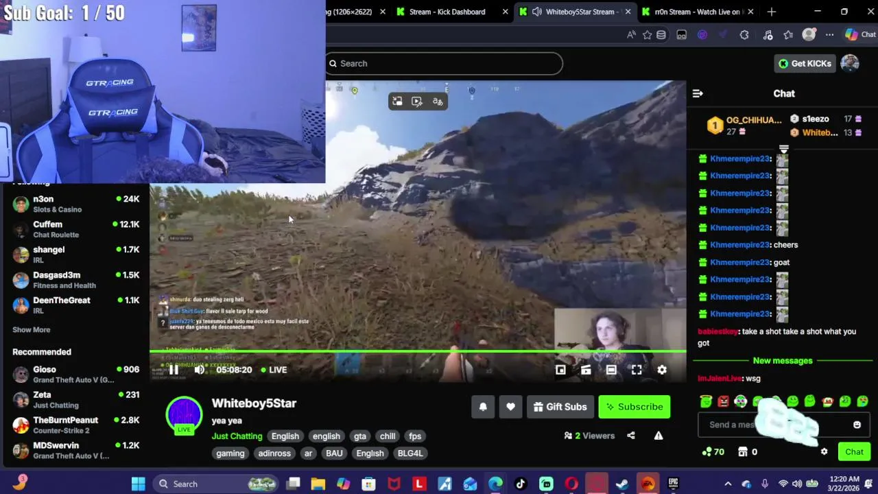
Task: Open TikTok from the taskbar
Action: [x=521, y=484]
